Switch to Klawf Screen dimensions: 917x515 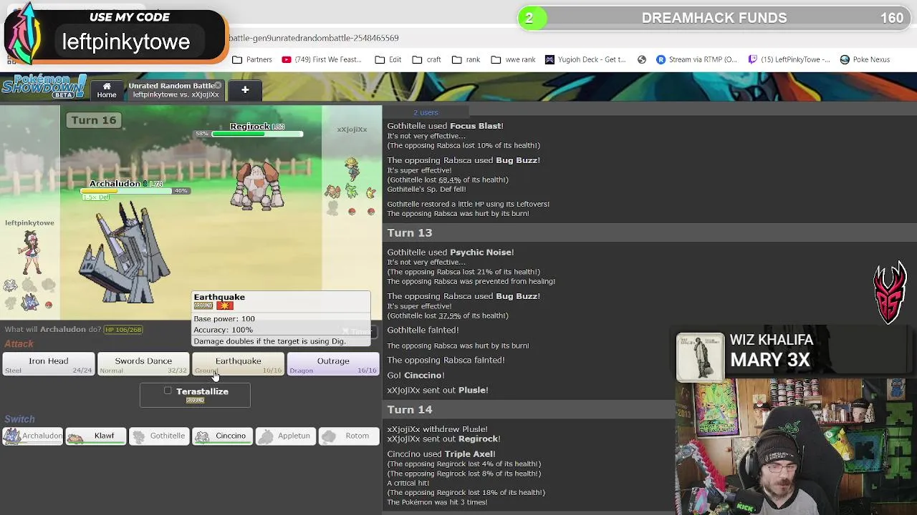tap(95, 436)
